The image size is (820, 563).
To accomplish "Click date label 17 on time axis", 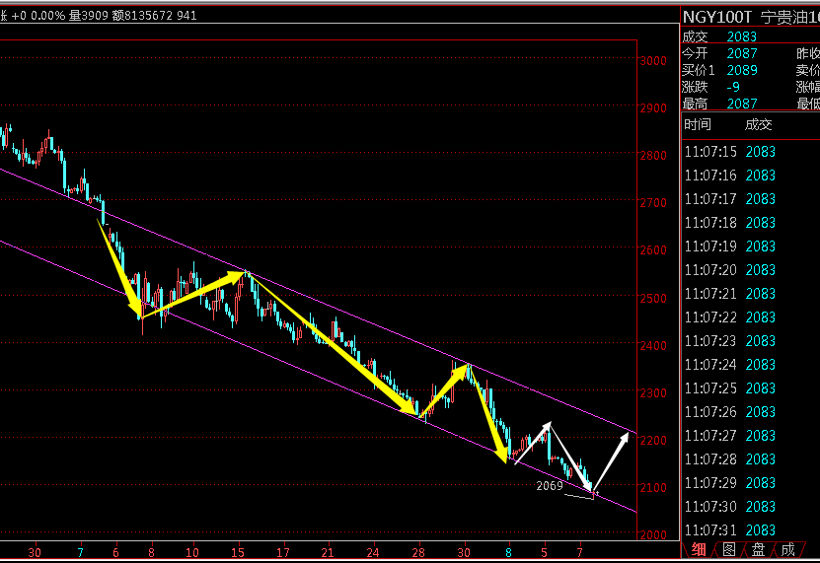I will [283, 552].
